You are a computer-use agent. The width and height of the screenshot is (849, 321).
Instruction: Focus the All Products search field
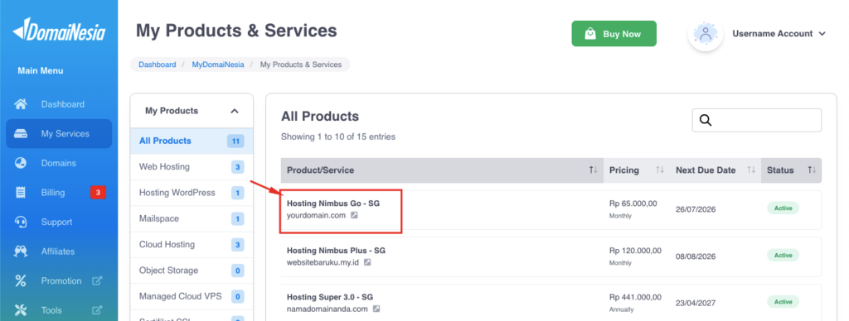[x=756, y=120]
